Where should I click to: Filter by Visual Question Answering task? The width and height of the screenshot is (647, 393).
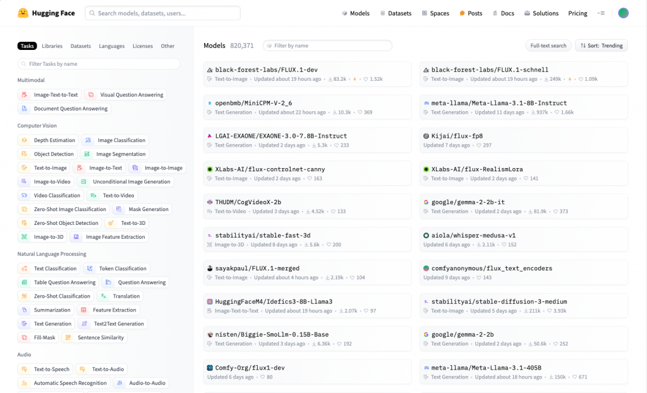(126, 95)
